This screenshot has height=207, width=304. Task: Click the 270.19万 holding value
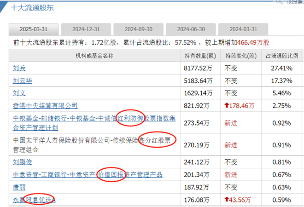point(196,145)
